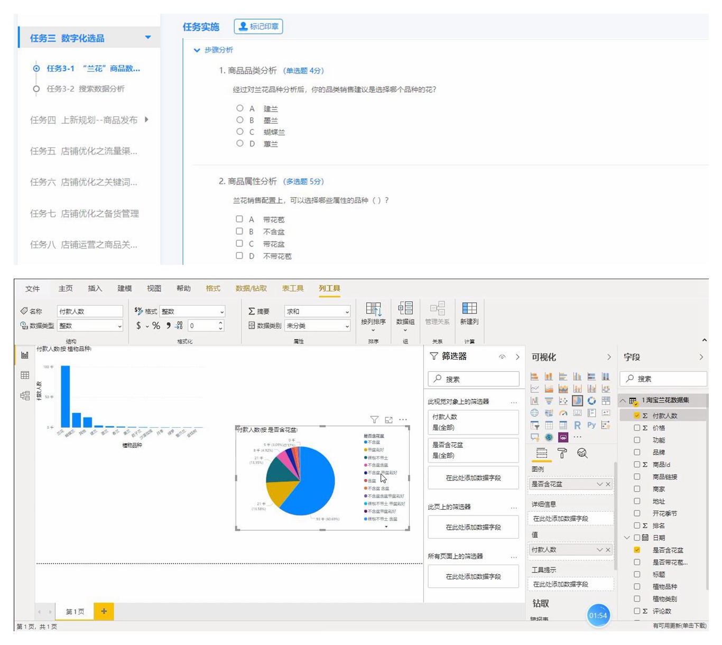Tick option B 不含盆 checkbox

pos(239,231)
